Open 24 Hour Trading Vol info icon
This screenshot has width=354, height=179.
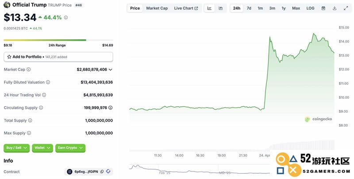(x=44, y=95)
